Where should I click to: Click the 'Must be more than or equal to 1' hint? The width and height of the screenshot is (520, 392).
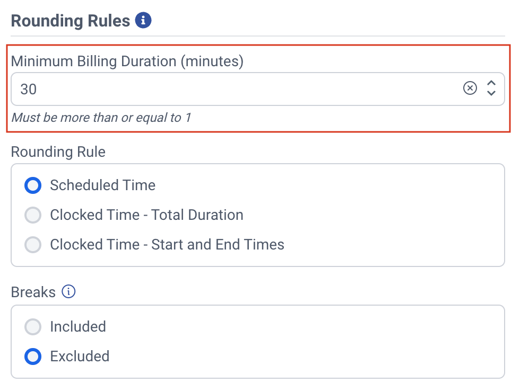click(101, 118)
